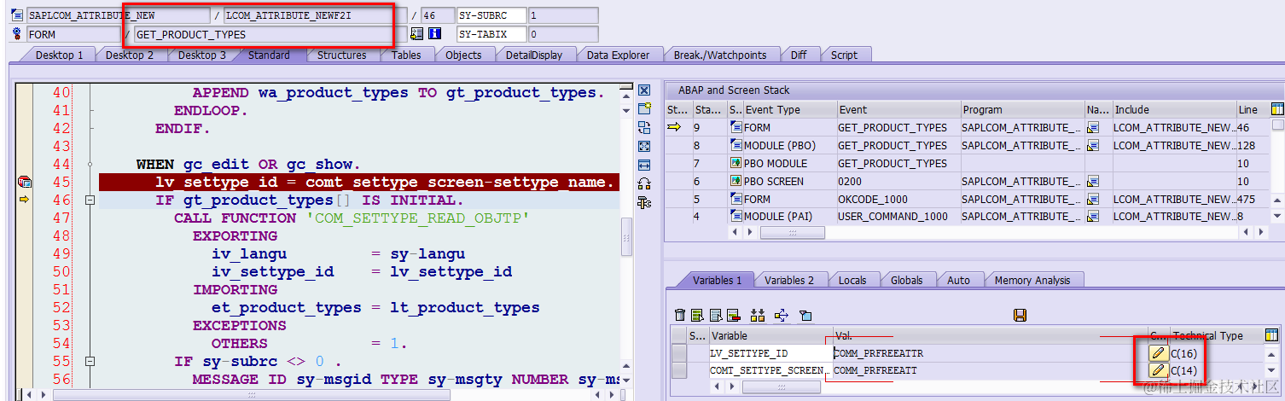Click the LCOM_ATTRIBUTE_NEWF2I include field
This screenshot has width=1285, height=401.
pos(315,15)
